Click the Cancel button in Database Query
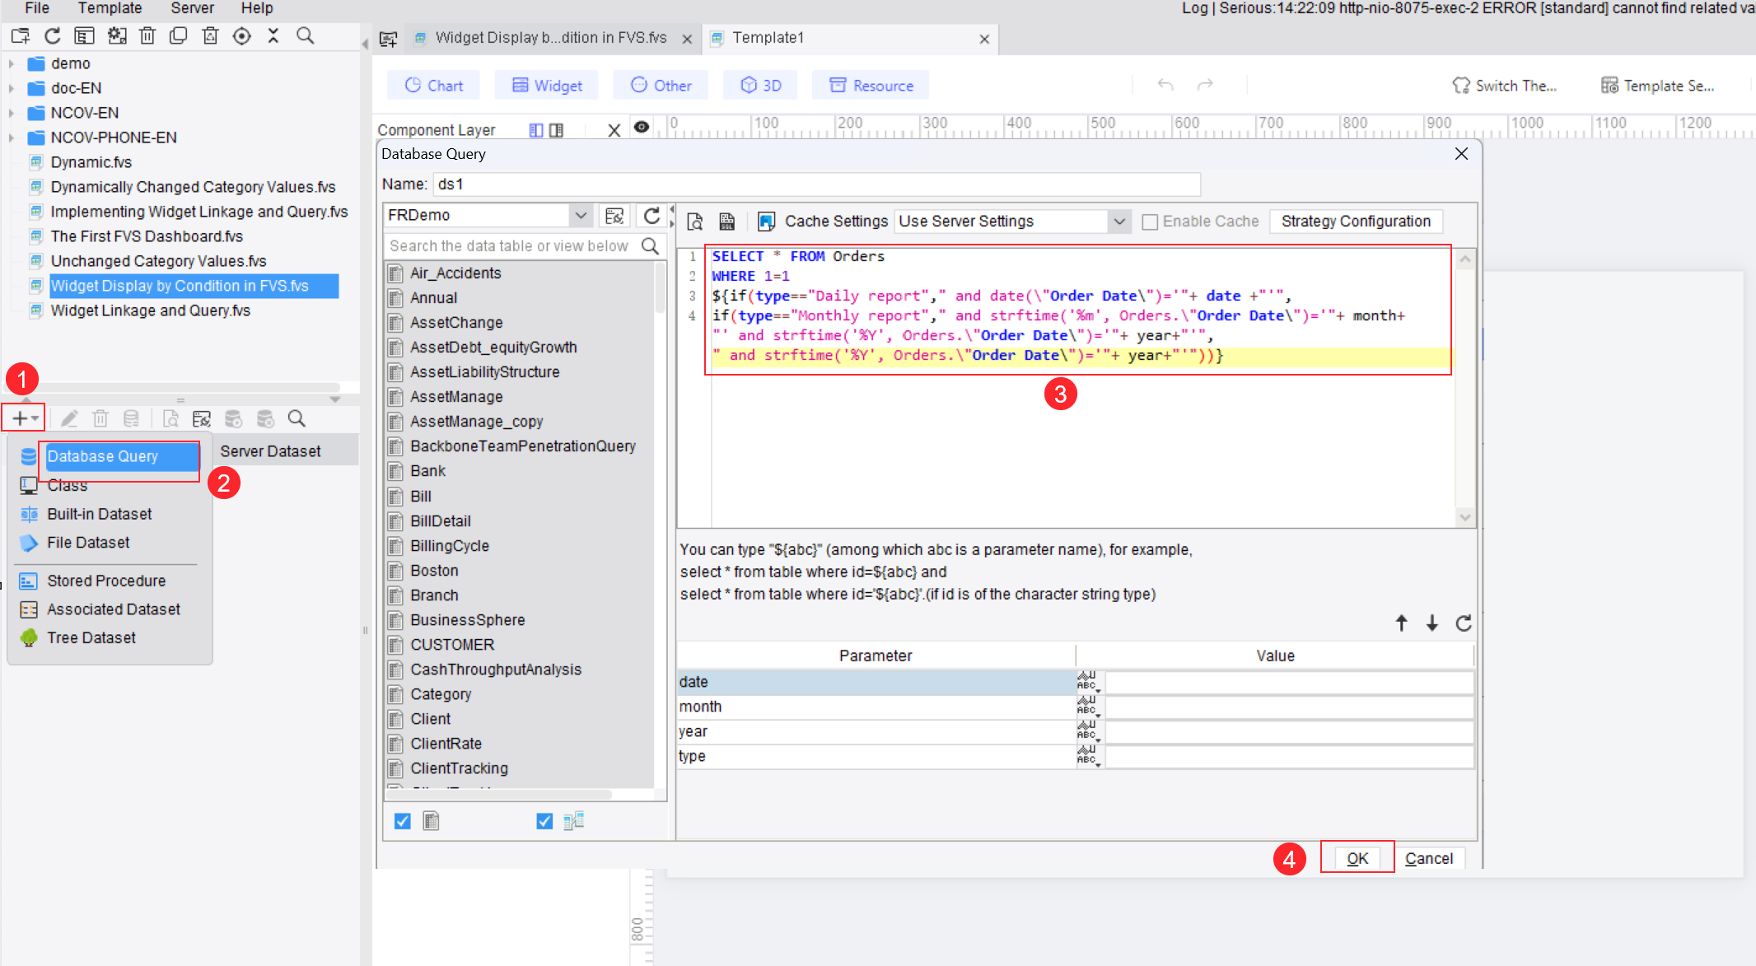 1429,858
